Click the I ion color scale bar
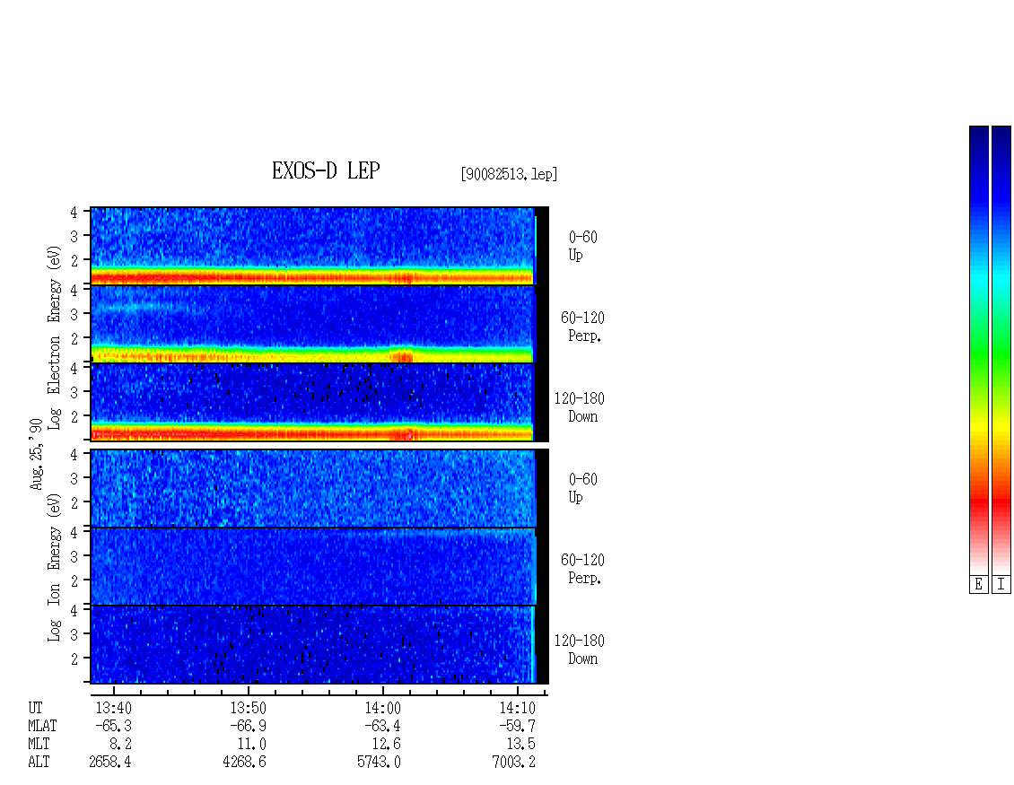Screen dimensions: 1014x785 pos(1001,350)
